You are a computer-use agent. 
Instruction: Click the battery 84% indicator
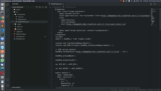click(136, 1)
